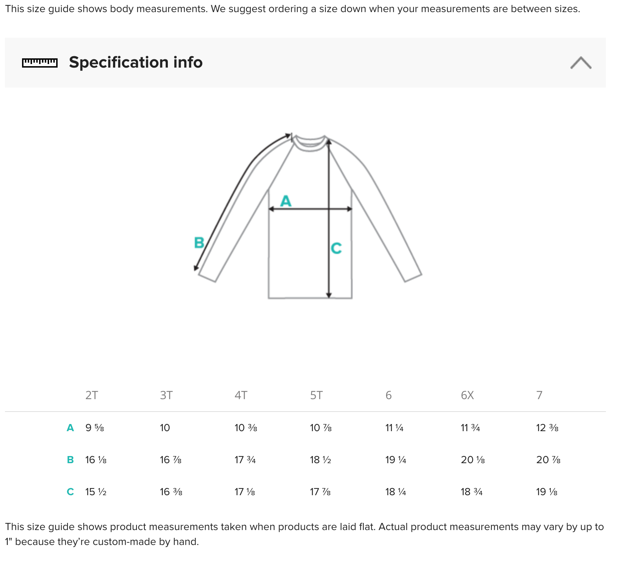This screenshot has height=577, width=618.
Task: Click the 15 ½ length value for 2T
Action: coord(96,492)
